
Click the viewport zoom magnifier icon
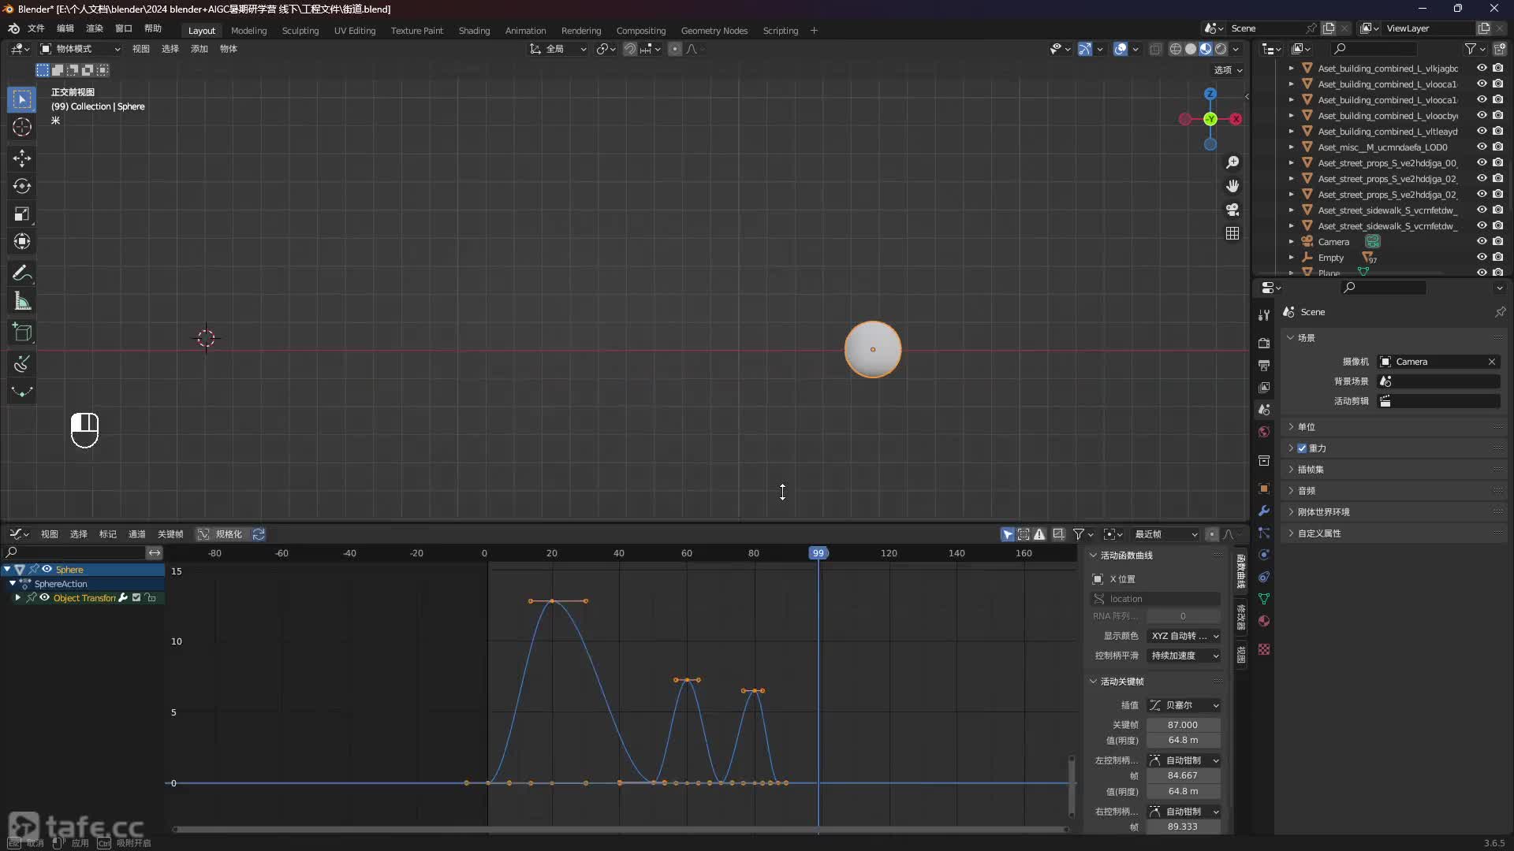click(x=1232, y=162)
